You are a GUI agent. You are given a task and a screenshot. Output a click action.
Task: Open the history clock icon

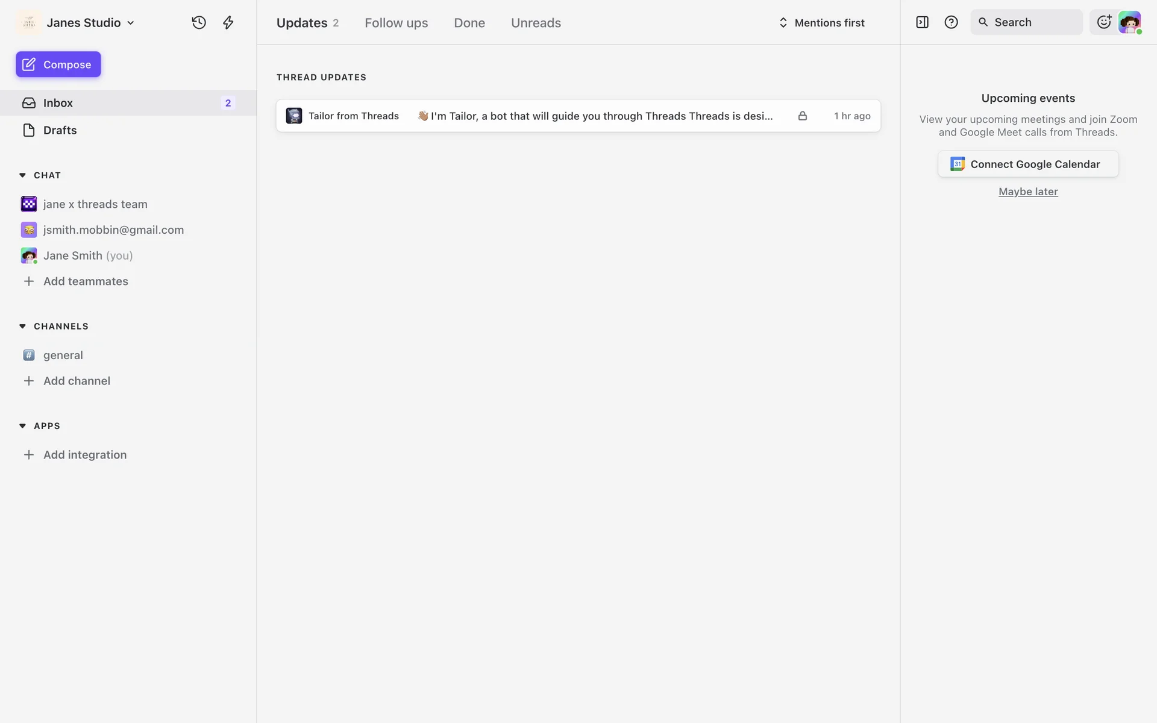tap(199, 23)
